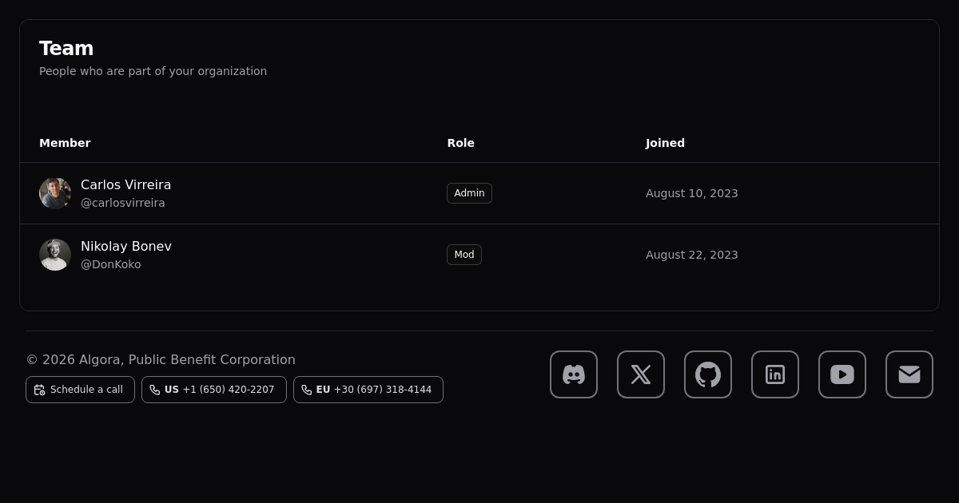This screenshot has height=503, width=959.
Task: Open the LinkedIn icon in footer
Action: [x=775, y=374]
